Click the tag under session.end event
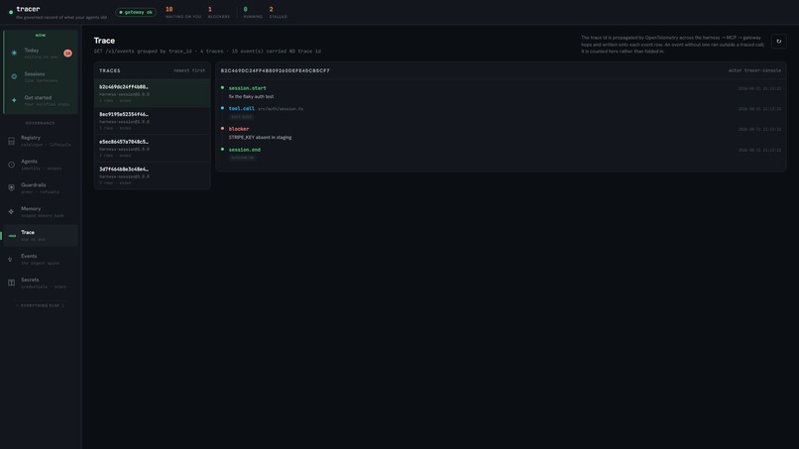Screen dimensions: 799x449 pyautogui.click(x=243, y=158)
